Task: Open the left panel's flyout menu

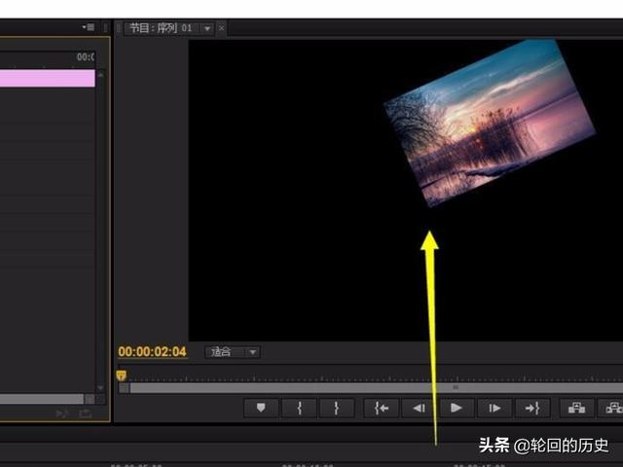Action: 89,27
